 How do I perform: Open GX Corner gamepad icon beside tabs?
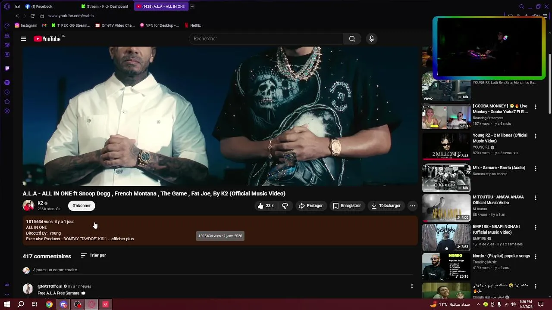pos(17,6)
